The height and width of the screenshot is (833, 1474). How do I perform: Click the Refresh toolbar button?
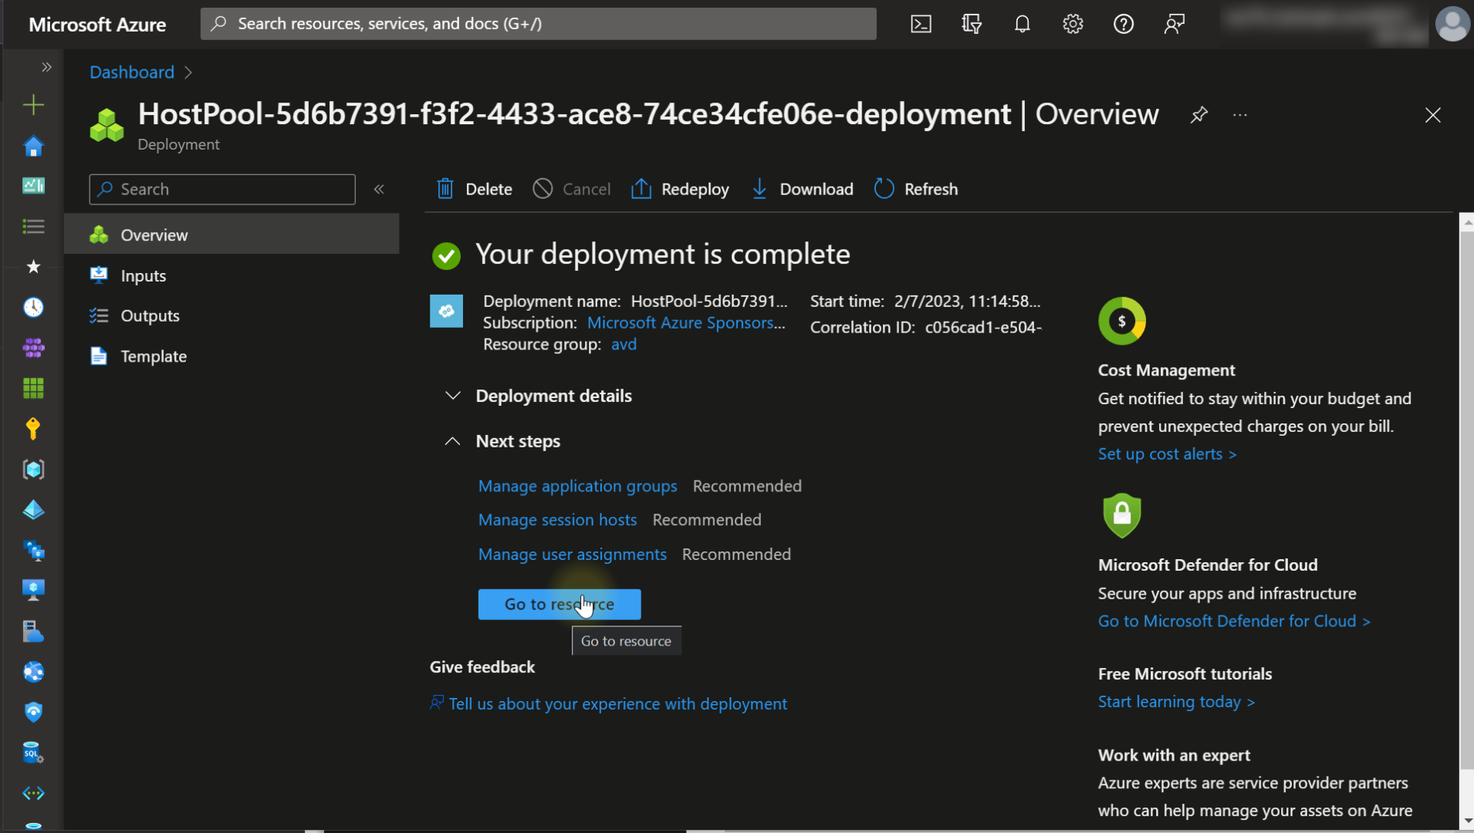point(916,189)
